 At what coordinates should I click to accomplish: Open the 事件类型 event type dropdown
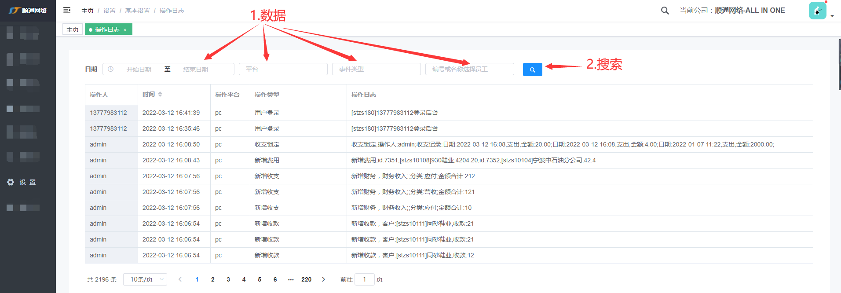376,69
